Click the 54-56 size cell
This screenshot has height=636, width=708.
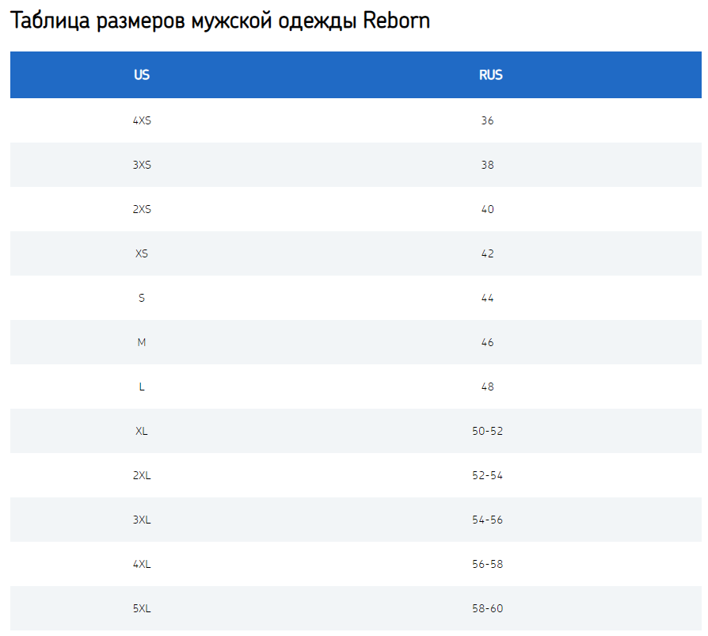(487, 520)
